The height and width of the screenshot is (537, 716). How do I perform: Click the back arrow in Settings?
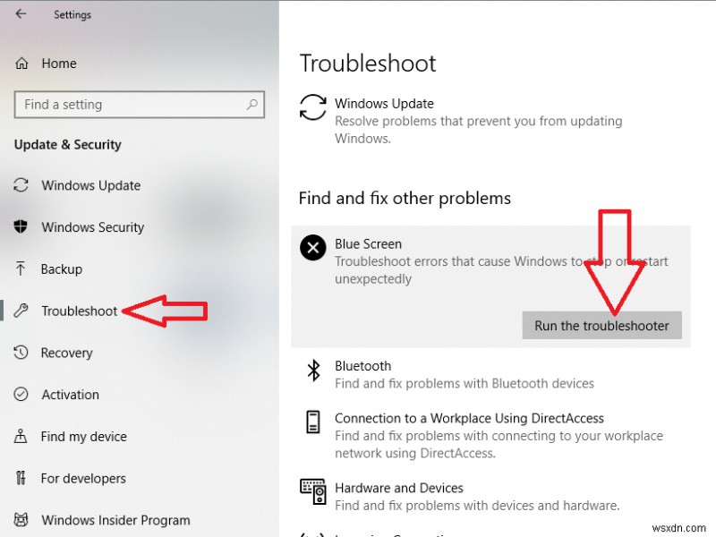[x=21, y=14]
